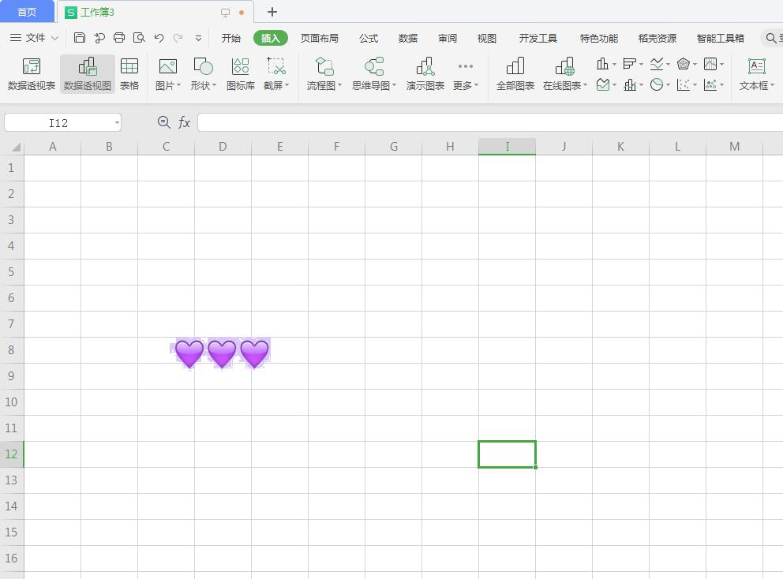Screen dimensions: 783x579
Task: Click the 数据透视图 pivot chart button
Action: 88,74
